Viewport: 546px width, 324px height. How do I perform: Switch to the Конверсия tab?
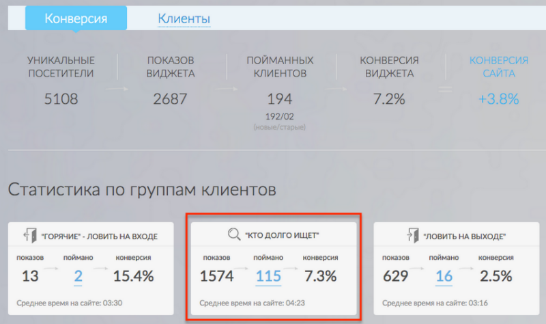click(x=76, y=18)
